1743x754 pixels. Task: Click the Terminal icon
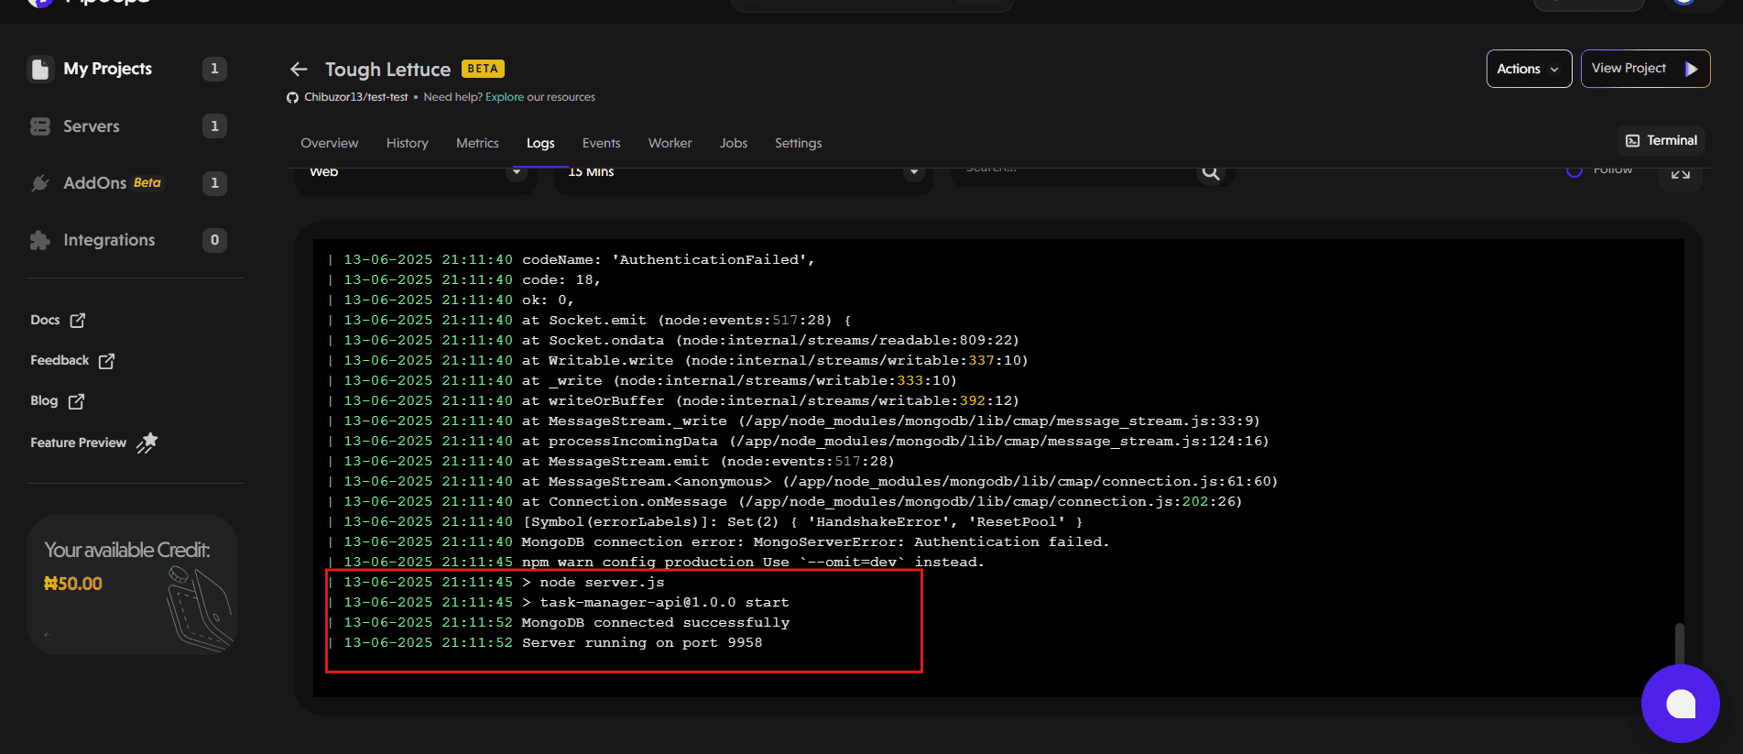pos(1633,140)
